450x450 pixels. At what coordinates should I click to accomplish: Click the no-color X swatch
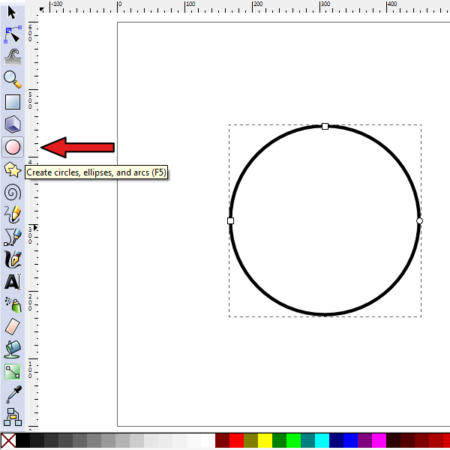tap(8, 440)
